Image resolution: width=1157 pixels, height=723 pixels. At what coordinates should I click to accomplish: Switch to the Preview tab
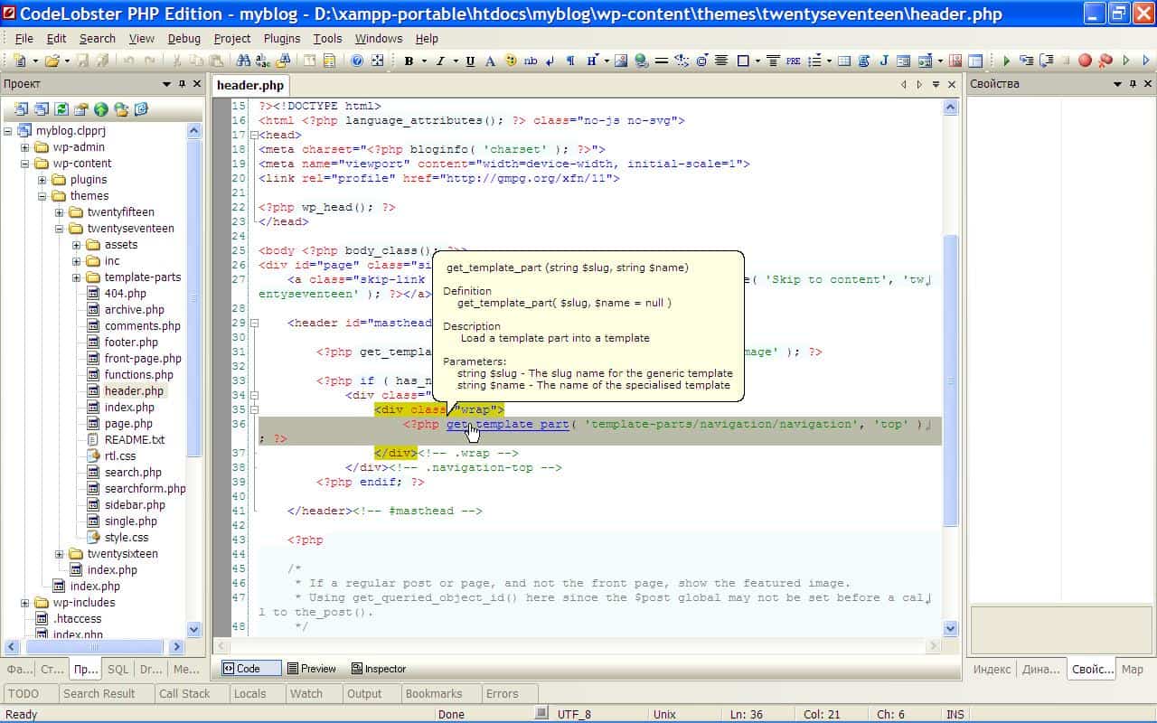(x=311, y=669)
